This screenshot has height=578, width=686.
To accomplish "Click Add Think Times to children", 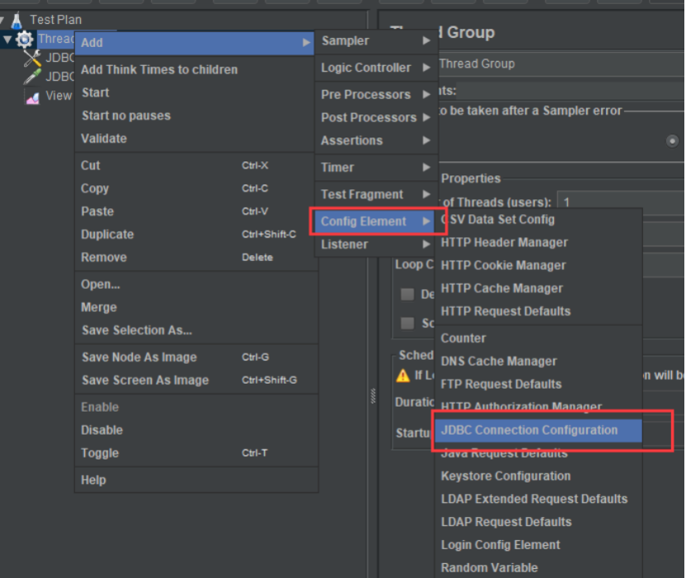I will 159,70.
